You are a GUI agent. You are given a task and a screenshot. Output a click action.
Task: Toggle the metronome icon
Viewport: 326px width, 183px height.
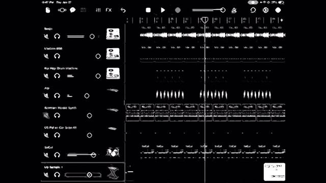tap(234, 10)
